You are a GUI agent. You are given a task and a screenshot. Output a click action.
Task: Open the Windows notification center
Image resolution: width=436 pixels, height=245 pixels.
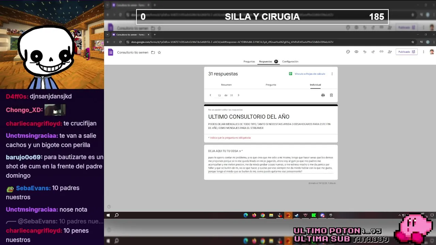point(432,215)
